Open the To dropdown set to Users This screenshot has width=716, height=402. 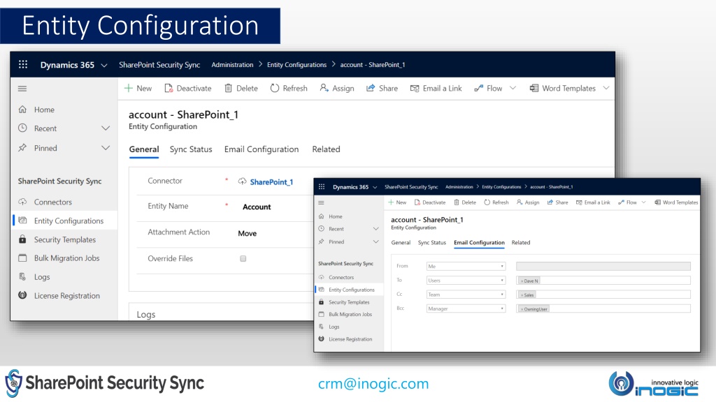pos(466,281)
